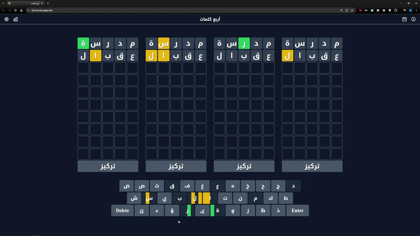
Task: Open the browser extensions puzzle-piece icon
Action: pyautogui.click(x=396, y=10)
